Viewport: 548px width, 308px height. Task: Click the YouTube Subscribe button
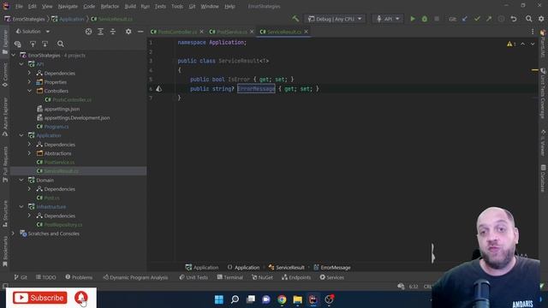point(40,298)
